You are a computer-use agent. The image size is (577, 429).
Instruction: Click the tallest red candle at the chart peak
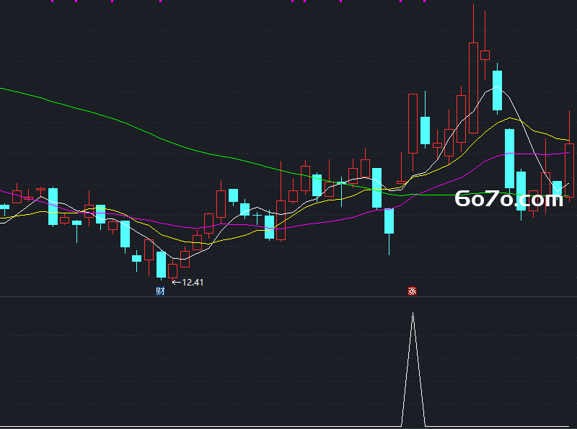coord(473,87)
